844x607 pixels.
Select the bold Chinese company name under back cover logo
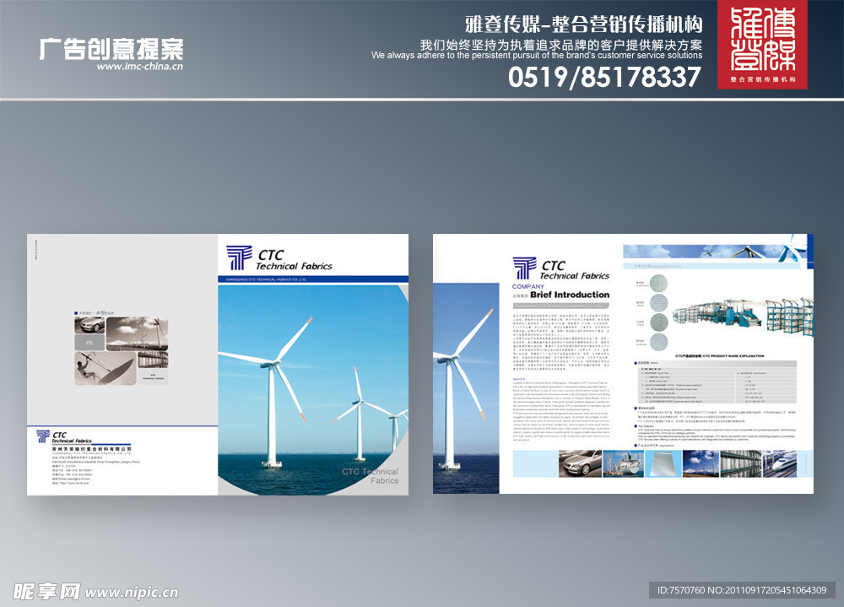(x=91, y=448)
